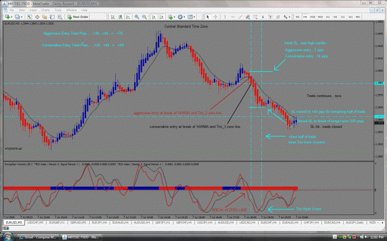
Task: Open the Terminal panel icon
Action: (52, 17)
